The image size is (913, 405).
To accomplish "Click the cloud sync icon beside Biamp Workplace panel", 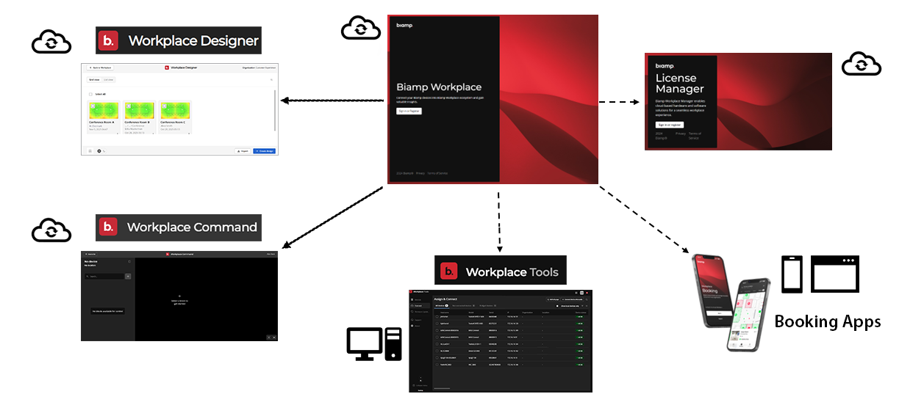I will point(361,27).
